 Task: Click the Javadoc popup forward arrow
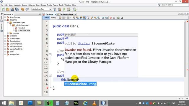pyautogui.click(x=69, y=35)
